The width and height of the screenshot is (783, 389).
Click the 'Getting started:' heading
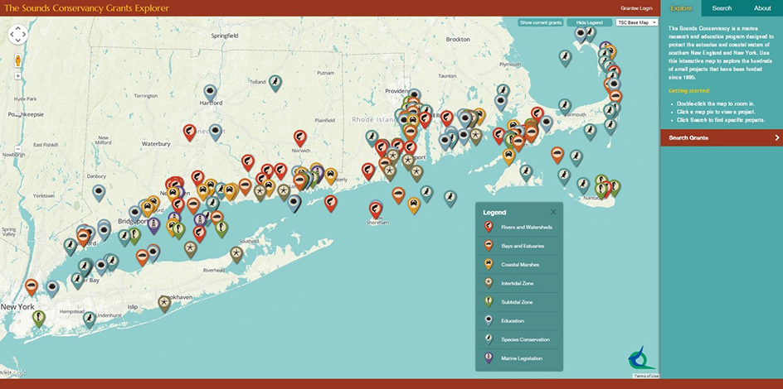689,91
